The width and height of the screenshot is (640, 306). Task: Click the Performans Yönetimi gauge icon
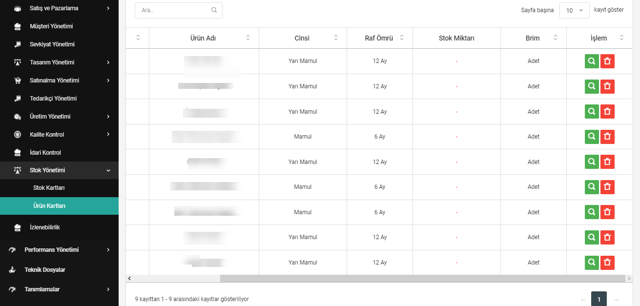click(x=13, y=250)
